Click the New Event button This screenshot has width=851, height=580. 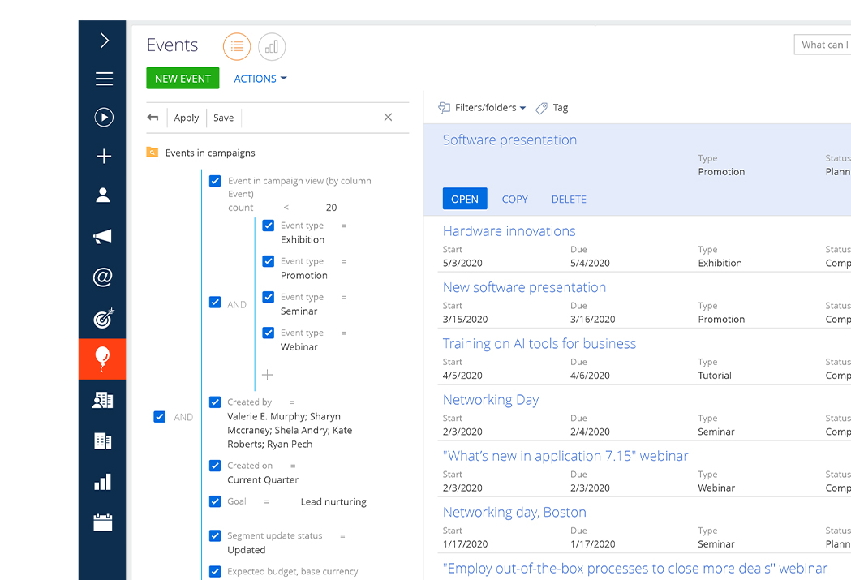click(183, 79)
